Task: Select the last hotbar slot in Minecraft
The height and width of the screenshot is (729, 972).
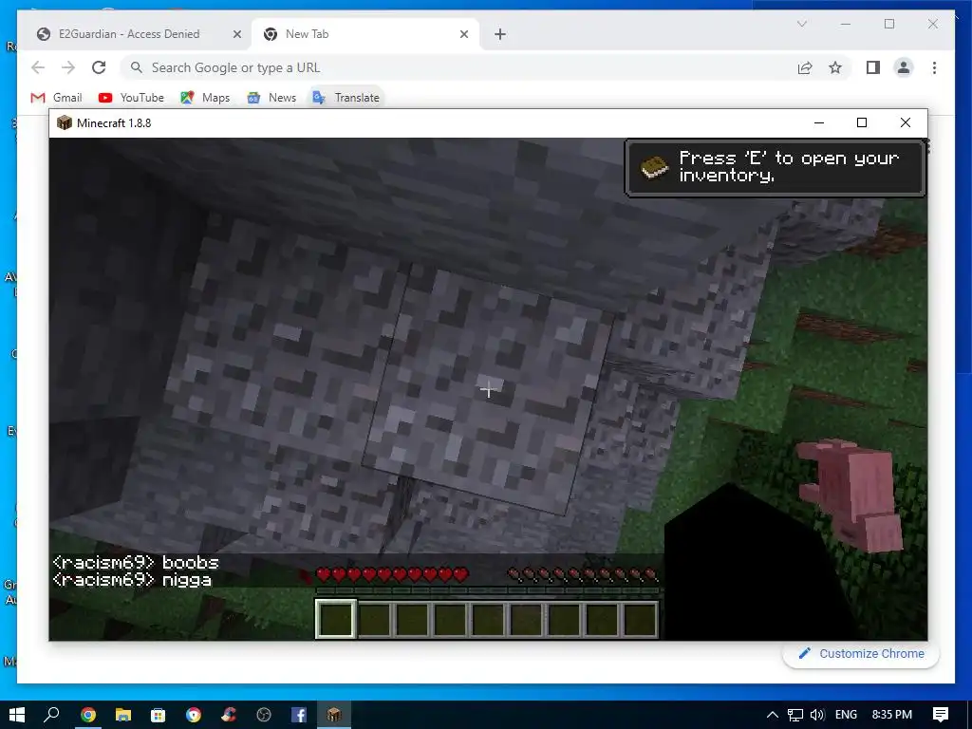Action: click(640, 619)
